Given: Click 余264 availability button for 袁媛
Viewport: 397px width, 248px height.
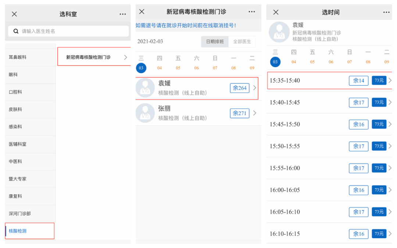Looking at the screenshot, I should pos(240,88).
